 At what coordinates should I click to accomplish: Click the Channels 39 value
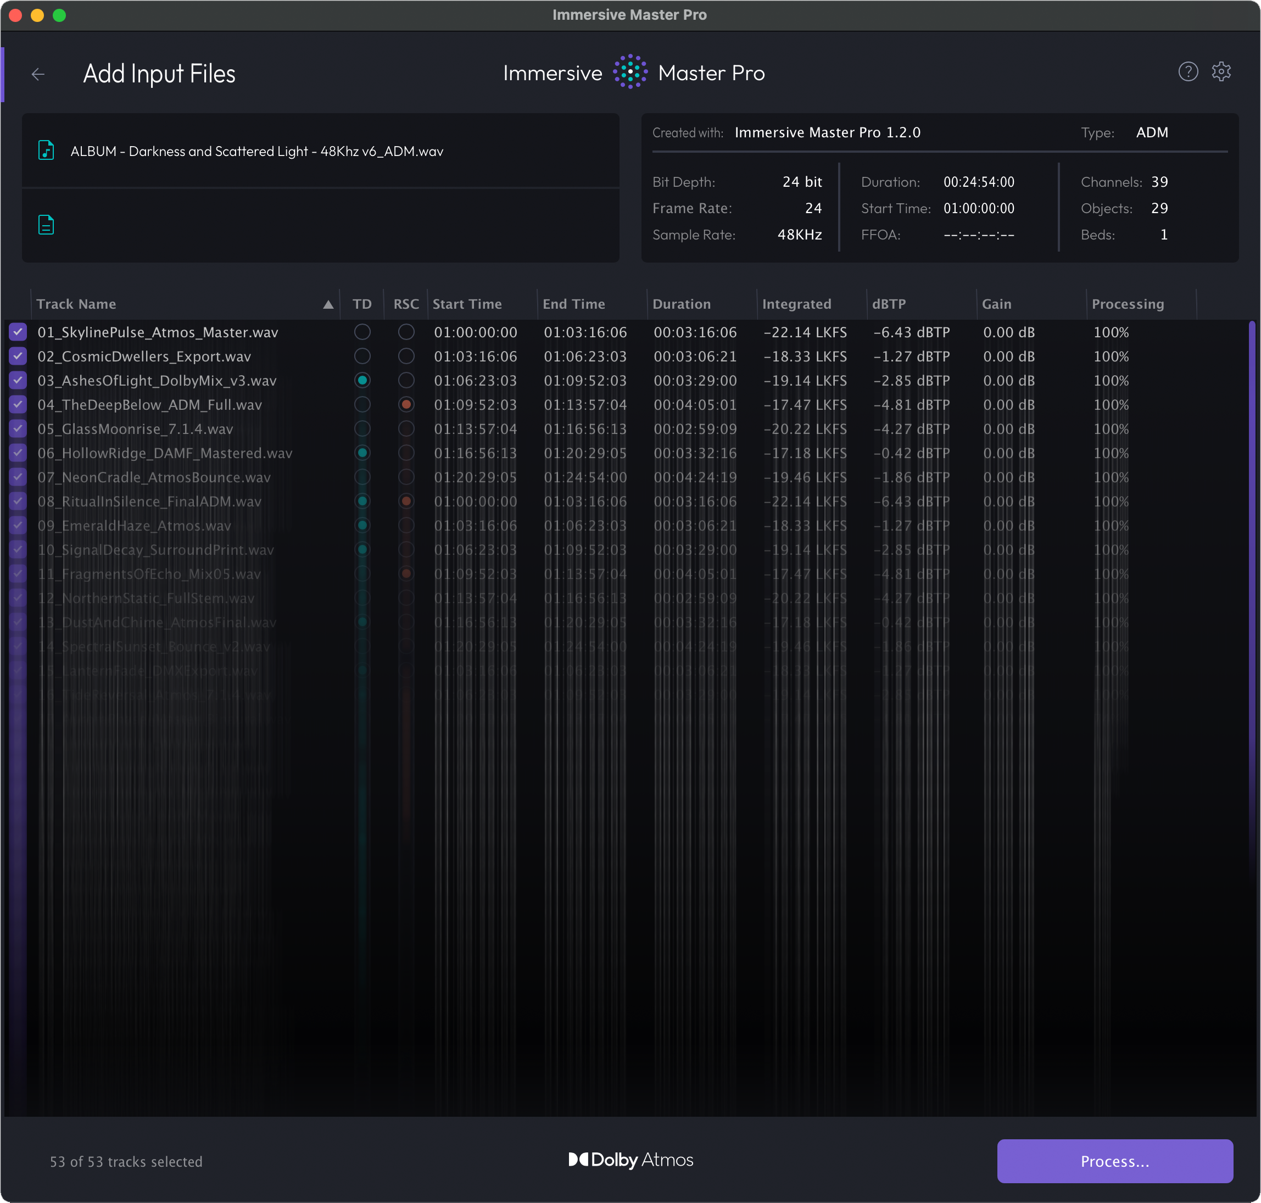pyautogui.click(x=1159, y=182)
